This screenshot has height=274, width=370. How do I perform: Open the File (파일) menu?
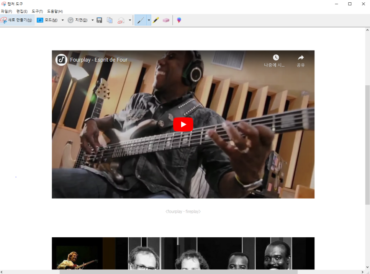pyautogui.click(x=7, y=11)
